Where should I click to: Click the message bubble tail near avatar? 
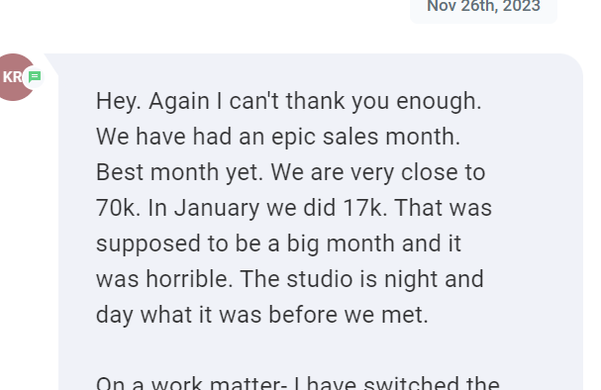click(x=51, y=65)
